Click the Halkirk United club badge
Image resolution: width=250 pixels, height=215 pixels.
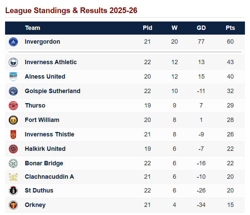pyautogui.click(x=13, y=149)
